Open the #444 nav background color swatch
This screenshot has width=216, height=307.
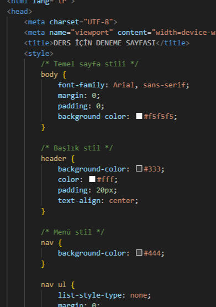pyautogui.click(x=139, y=253)
